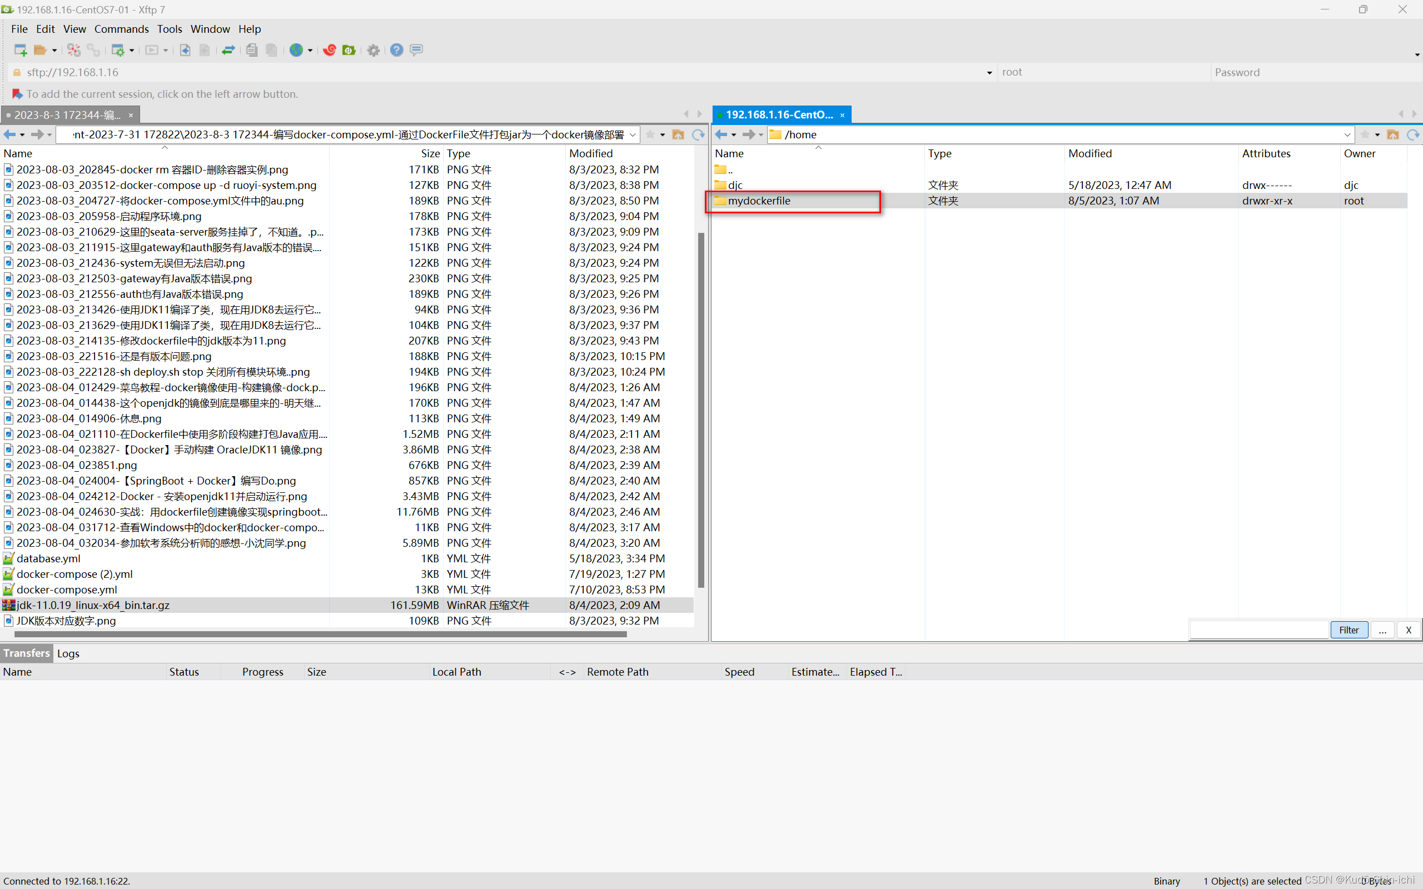Viewport: 1423px width, 889px height.
Task: Go back in the local pane
Action: coord(9,134)
